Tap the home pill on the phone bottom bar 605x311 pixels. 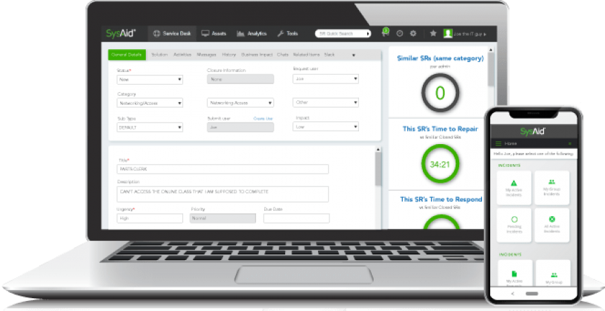(x=532, y=293)
